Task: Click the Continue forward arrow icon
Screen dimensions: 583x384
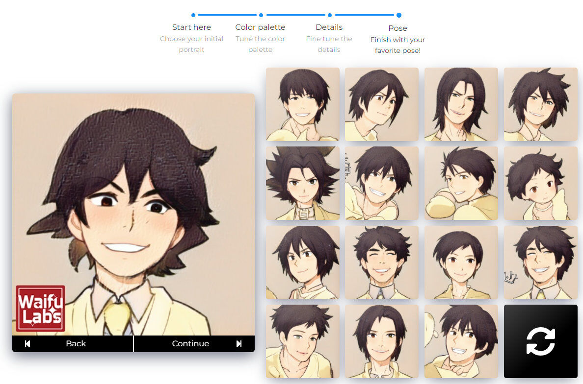Action: (239, 344)
